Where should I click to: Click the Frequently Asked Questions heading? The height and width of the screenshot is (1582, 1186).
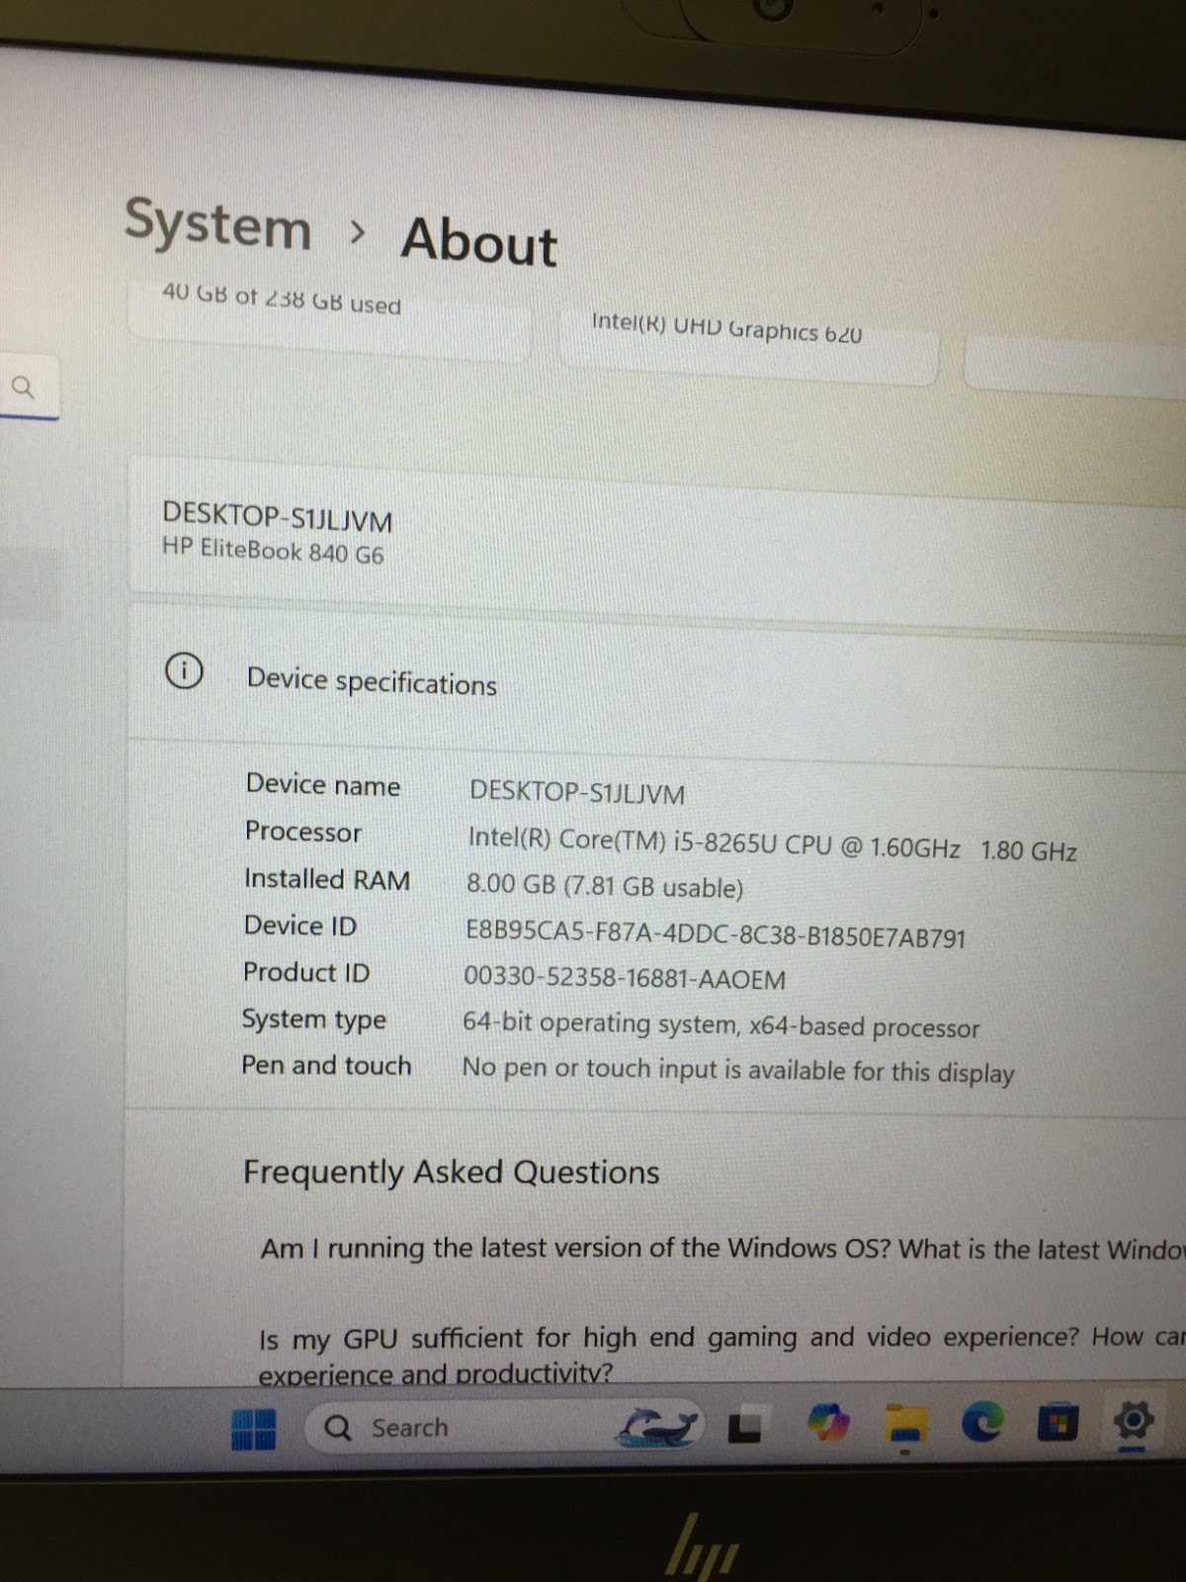click(452, 1173)
